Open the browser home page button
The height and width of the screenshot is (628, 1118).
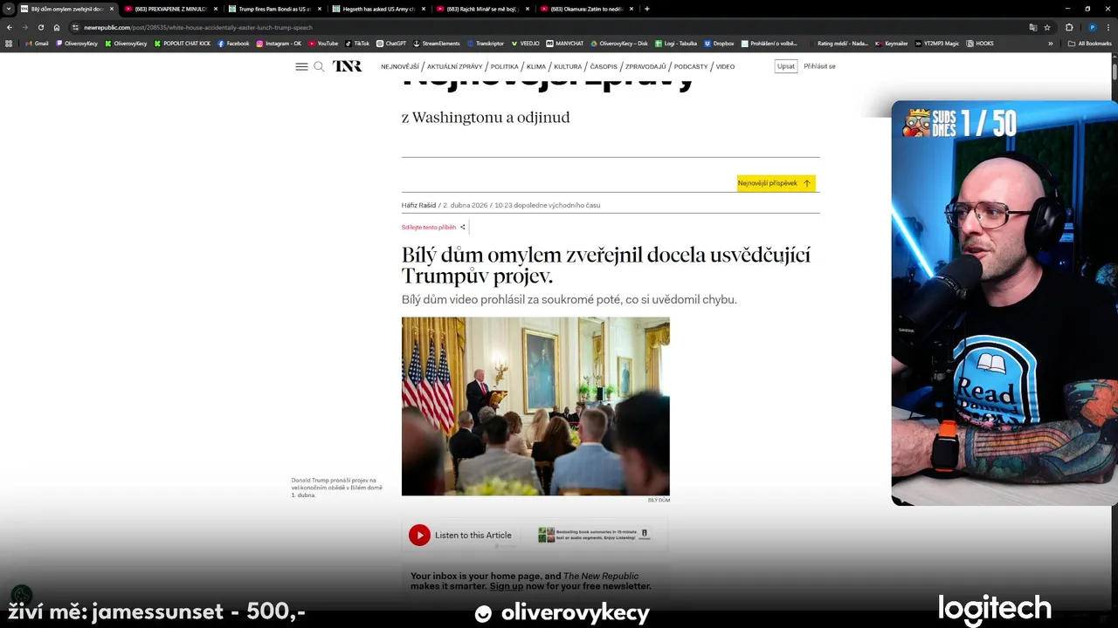(57, 27)
